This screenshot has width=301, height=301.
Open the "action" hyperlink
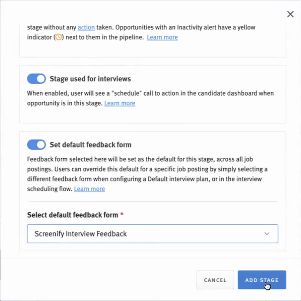tap(86, 27)
